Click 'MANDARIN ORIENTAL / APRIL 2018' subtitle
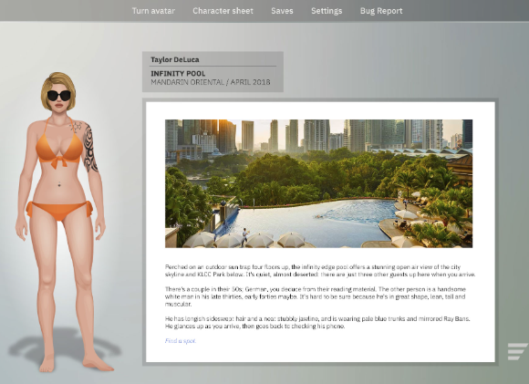 [210, 82]
